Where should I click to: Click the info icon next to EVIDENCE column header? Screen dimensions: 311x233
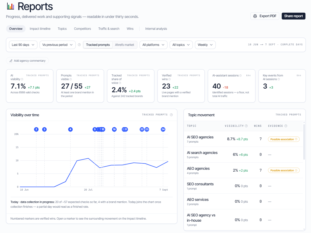(x=286, y=126)
